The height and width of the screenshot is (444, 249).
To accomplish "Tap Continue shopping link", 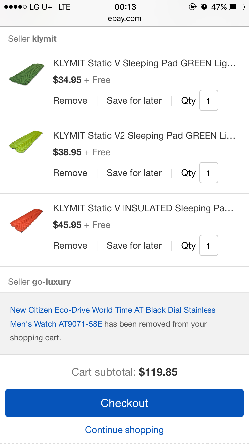I will 124,430.
